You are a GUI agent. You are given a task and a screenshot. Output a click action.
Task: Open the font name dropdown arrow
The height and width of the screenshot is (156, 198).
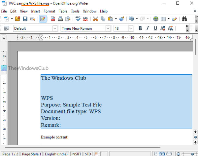108,28
